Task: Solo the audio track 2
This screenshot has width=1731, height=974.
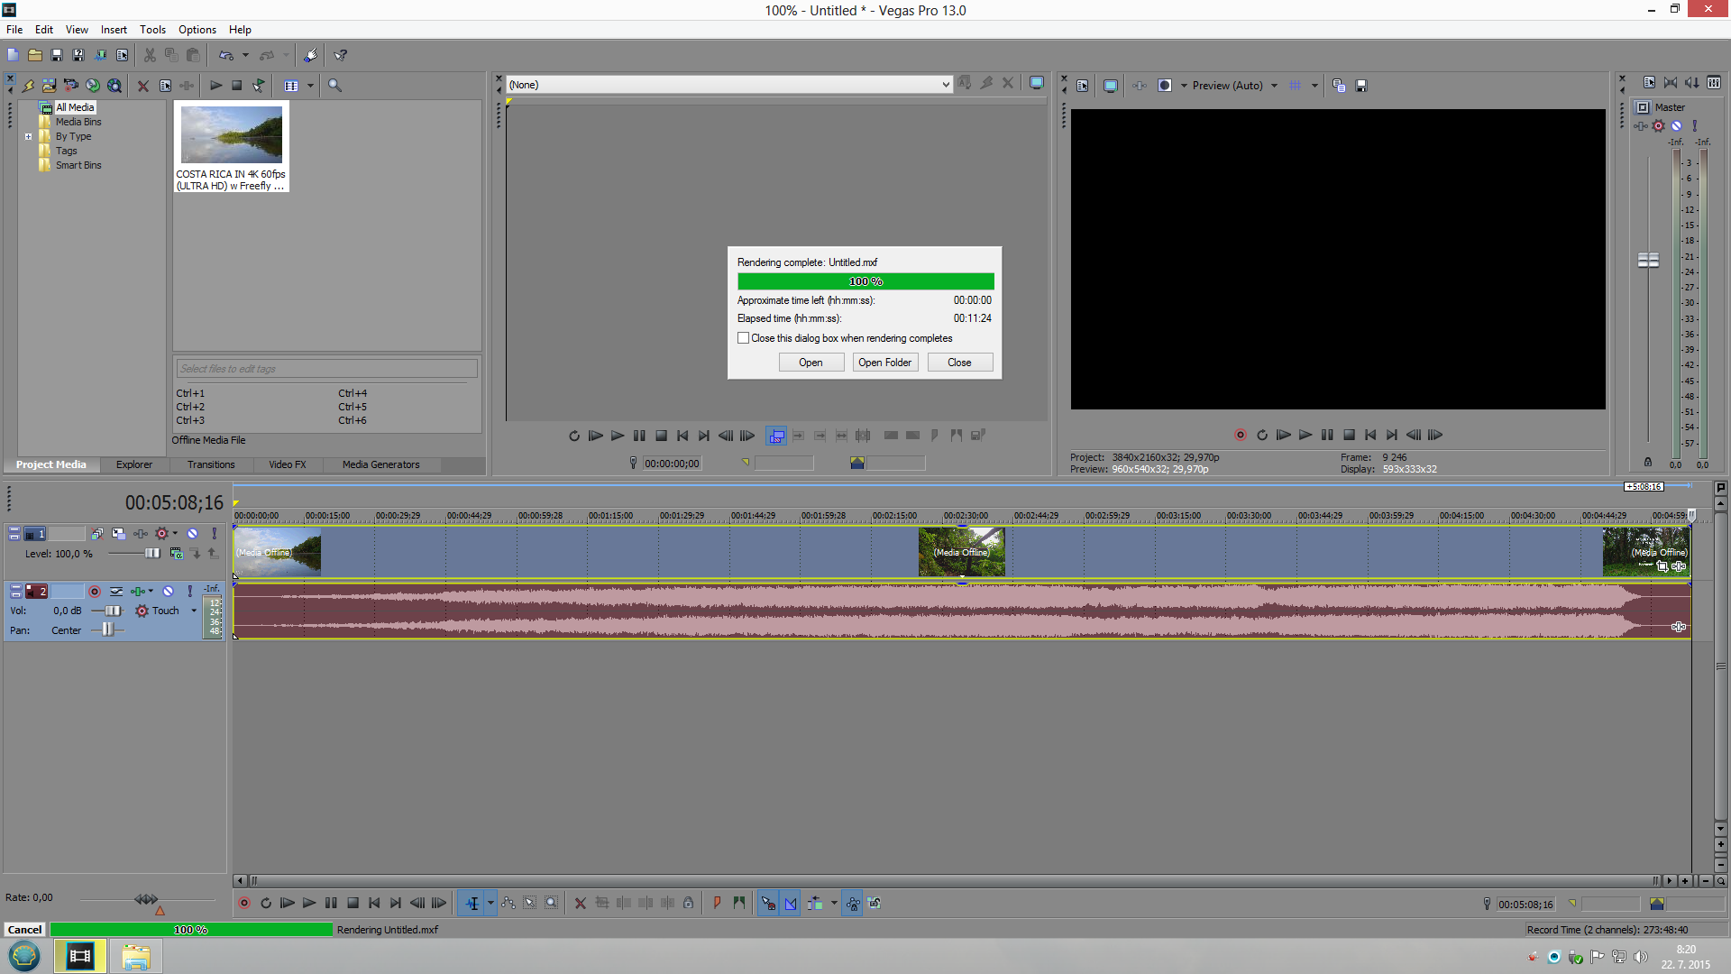Action: click(x=189, y=592)
